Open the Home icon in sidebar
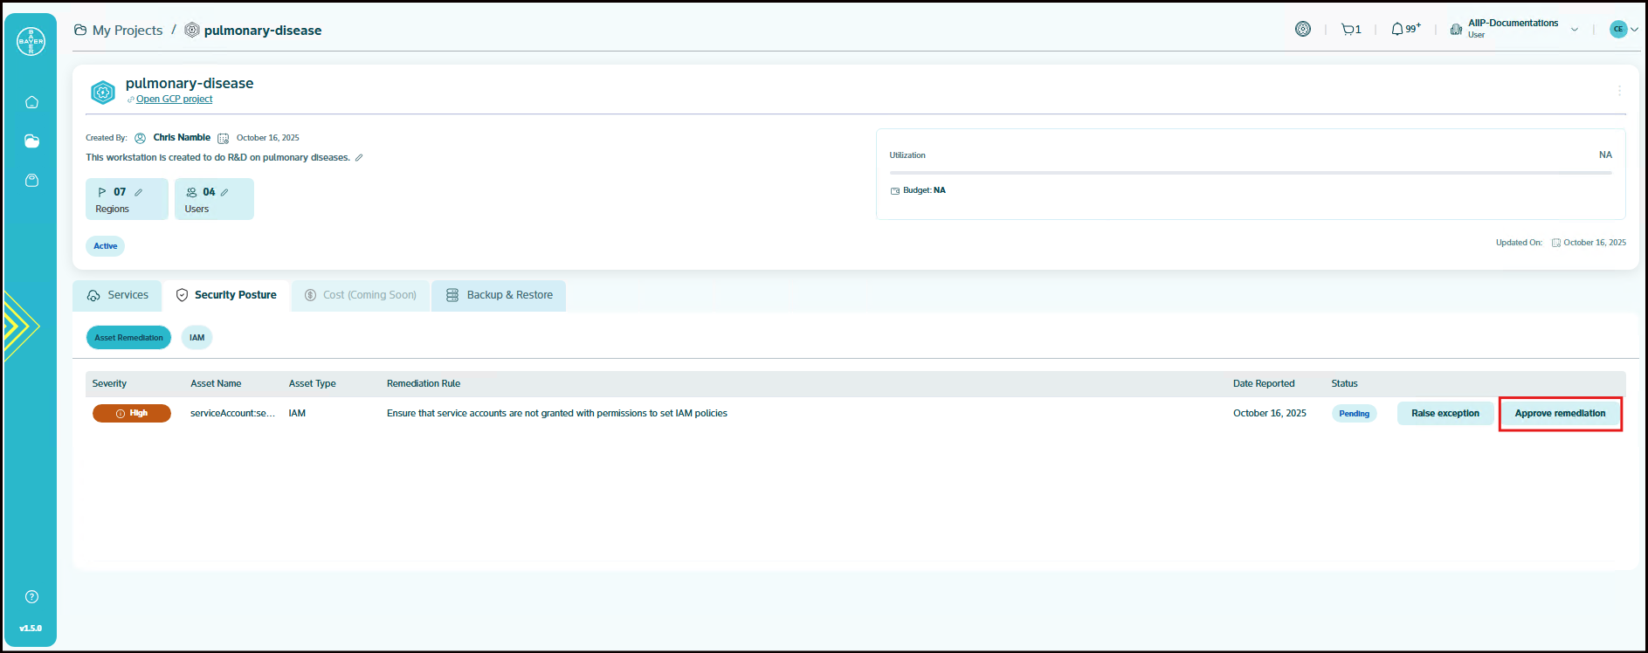This screenshot has height=653, width=1648. 31,102
